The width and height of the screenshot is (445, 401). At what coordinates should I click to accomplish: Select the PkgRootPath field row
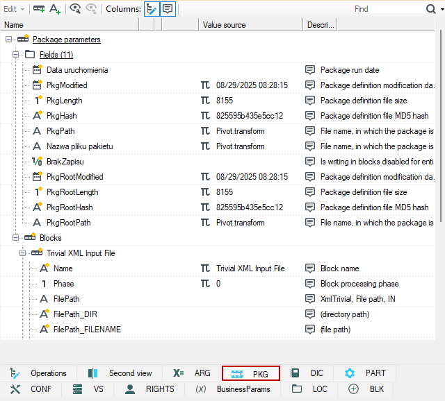218,223
